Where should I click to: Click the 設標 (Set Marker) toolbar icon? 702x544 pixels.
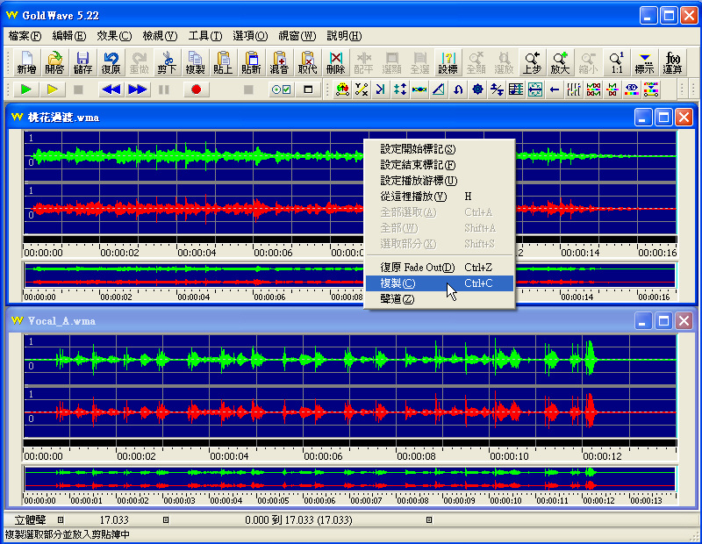448,62
